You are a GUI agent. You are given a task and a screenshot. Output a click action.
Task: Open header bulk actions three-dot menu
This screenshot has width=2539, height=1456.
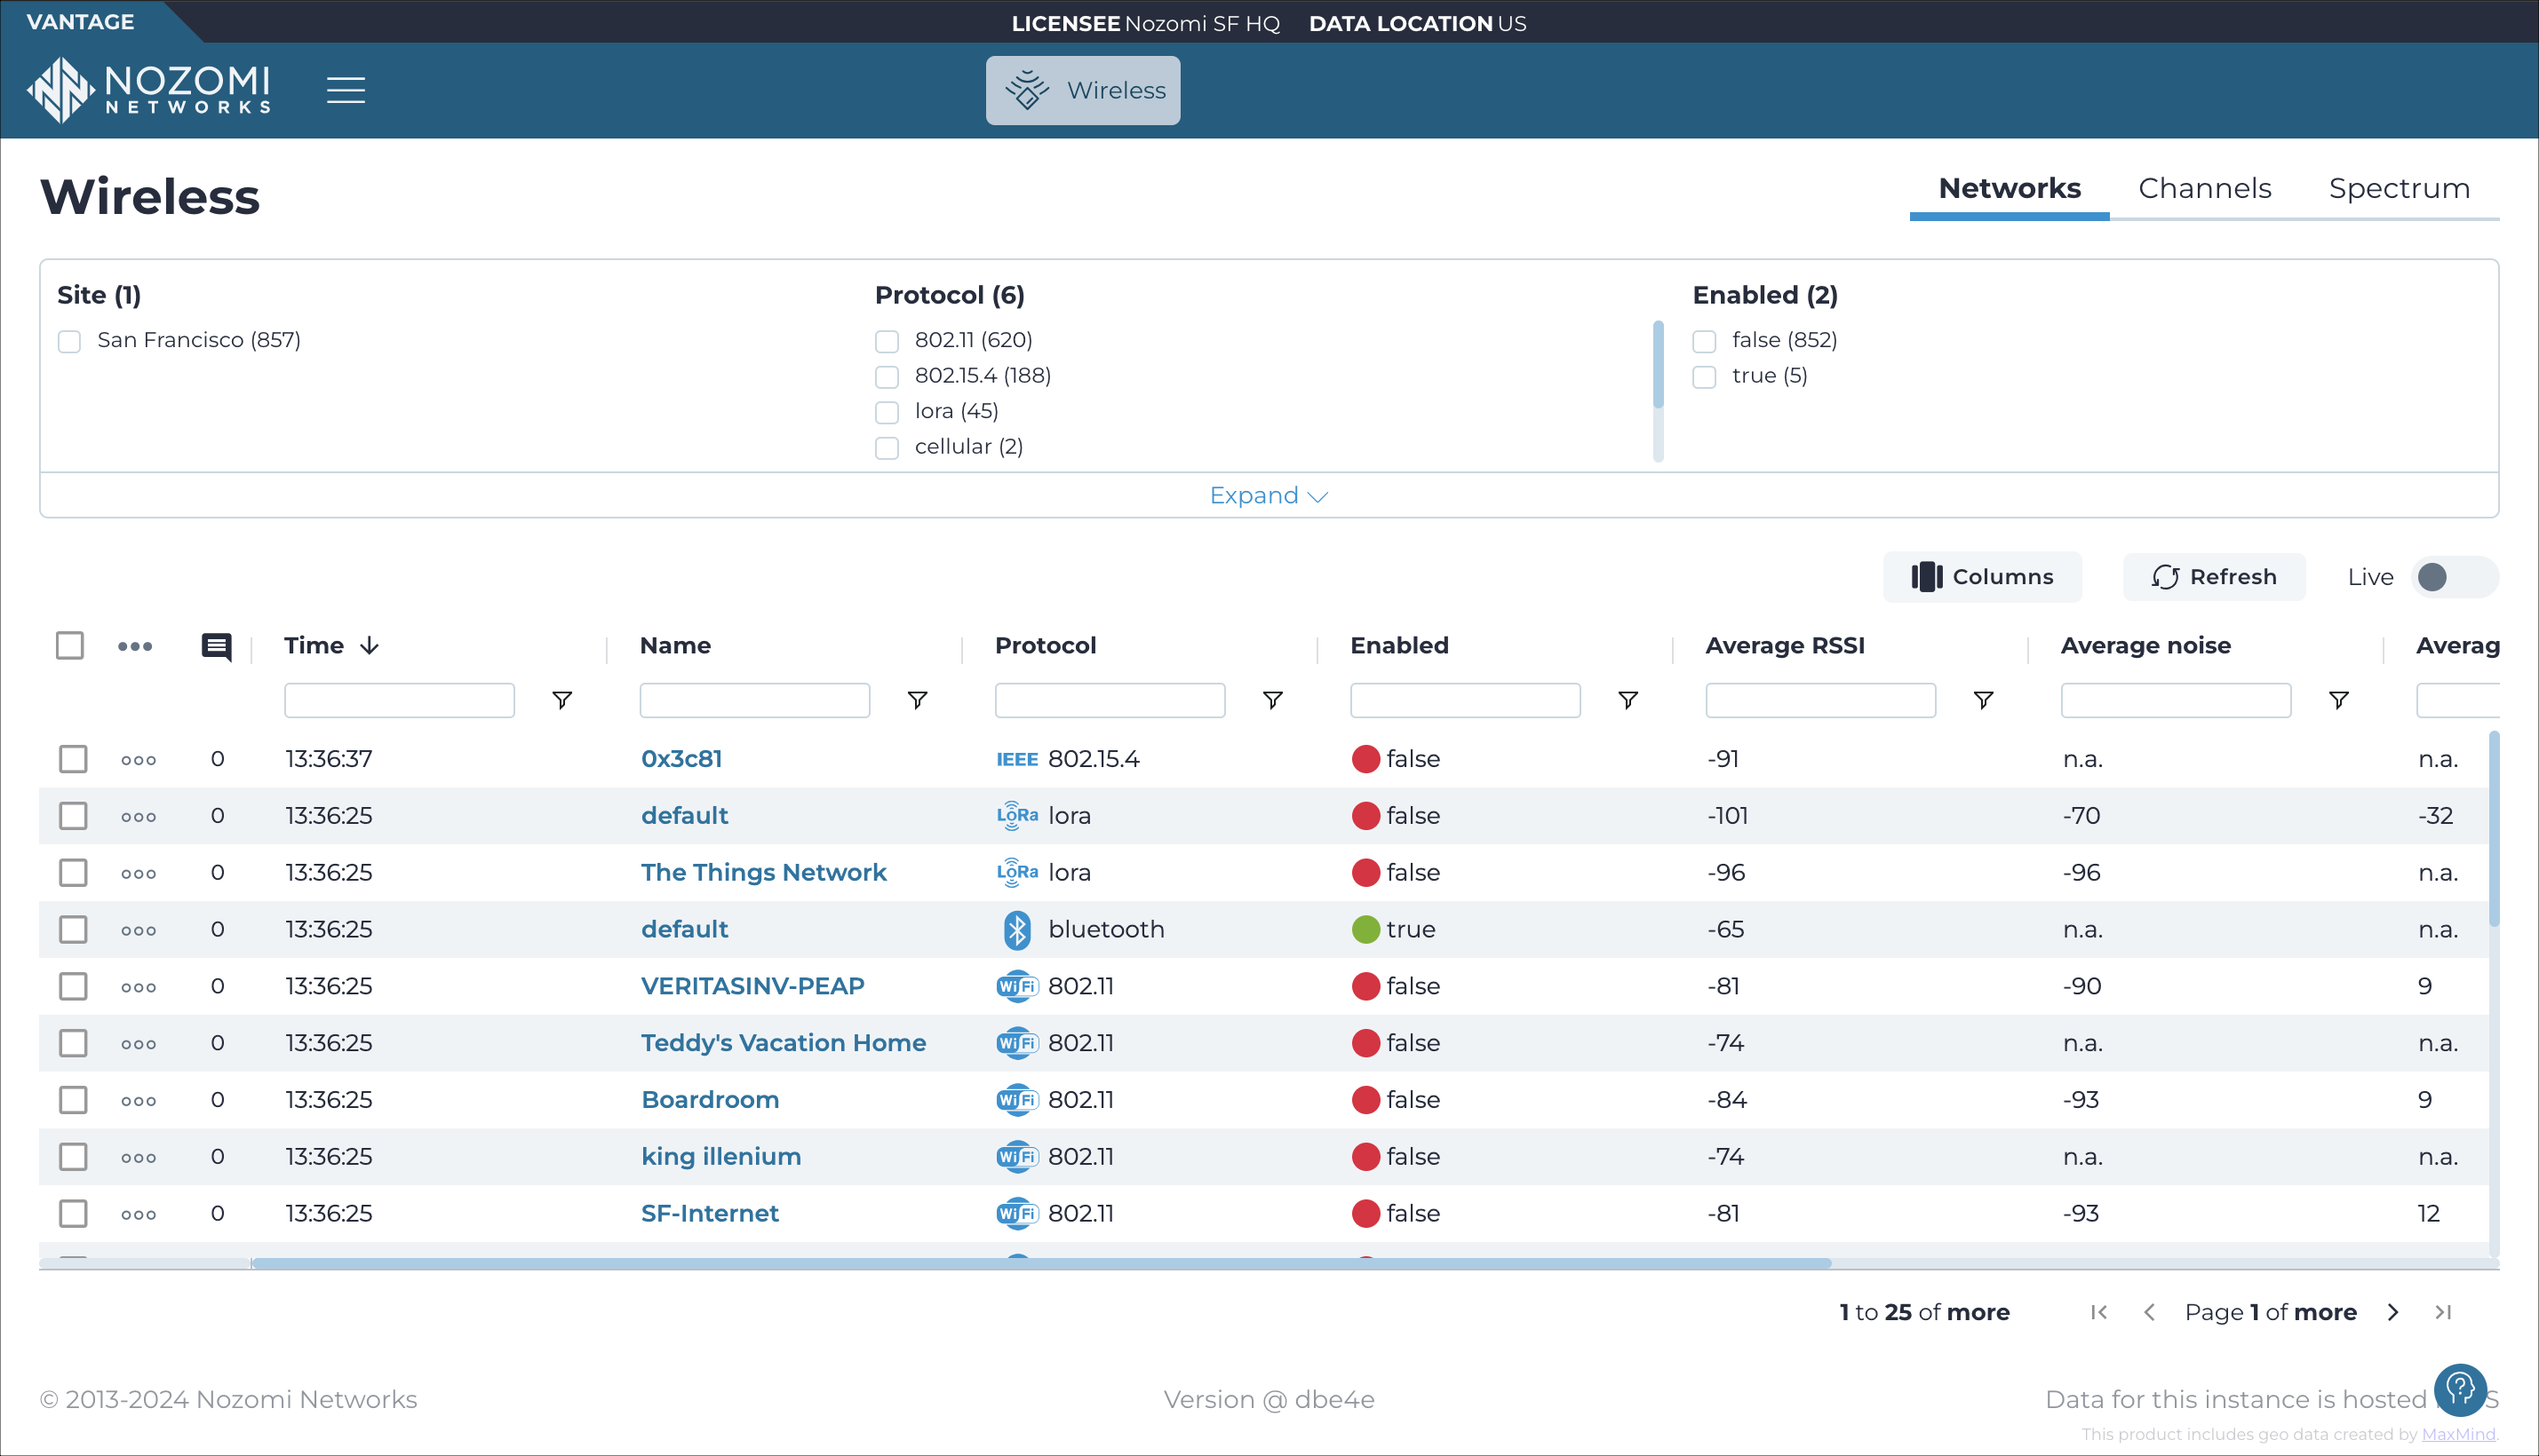pos(135,646)
